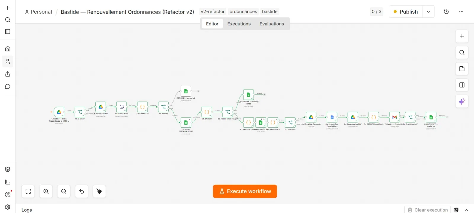Add a node with the canvas plus button
474x213 pixels.
462,36
